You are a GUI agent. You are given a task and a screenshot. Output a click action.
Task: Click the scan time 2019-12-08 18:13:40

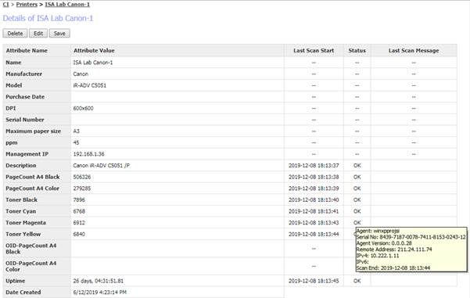314,199
